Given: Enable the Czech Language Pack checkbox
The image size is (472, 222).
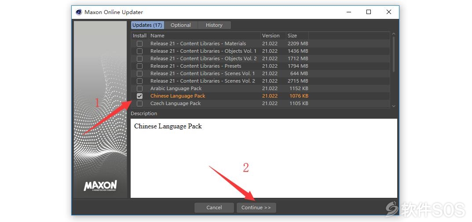Looking at the screenshot, I should (x=140, y=104).
